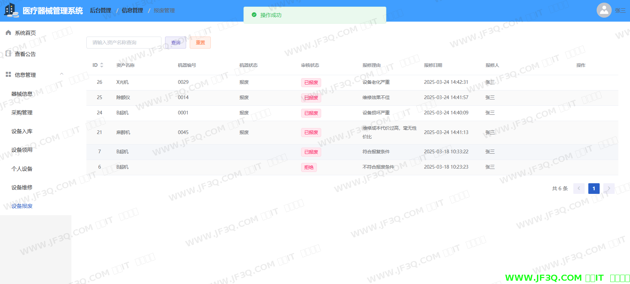This screenshot has width=630, height=284.
Task: Click the medical system logo icon
Action: [x=11, y=10]
